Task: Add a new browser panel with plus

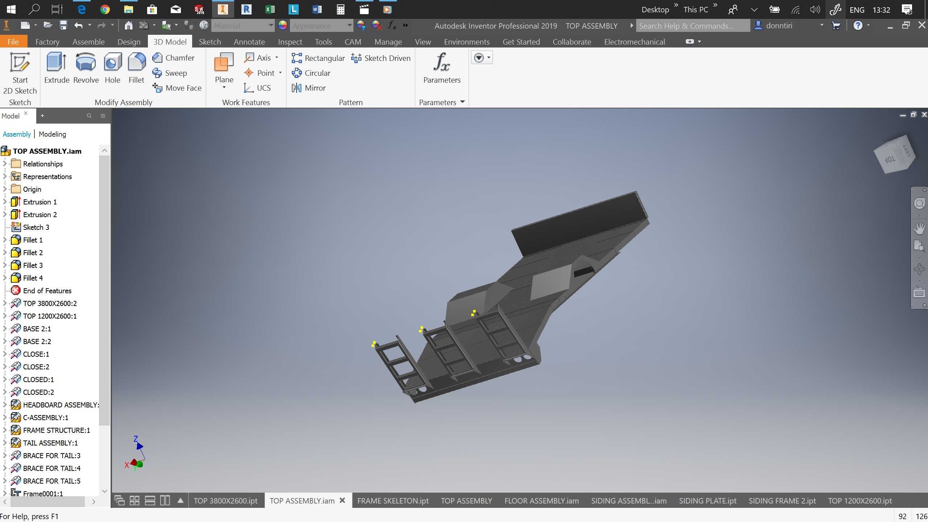Action: pos(42,116)
